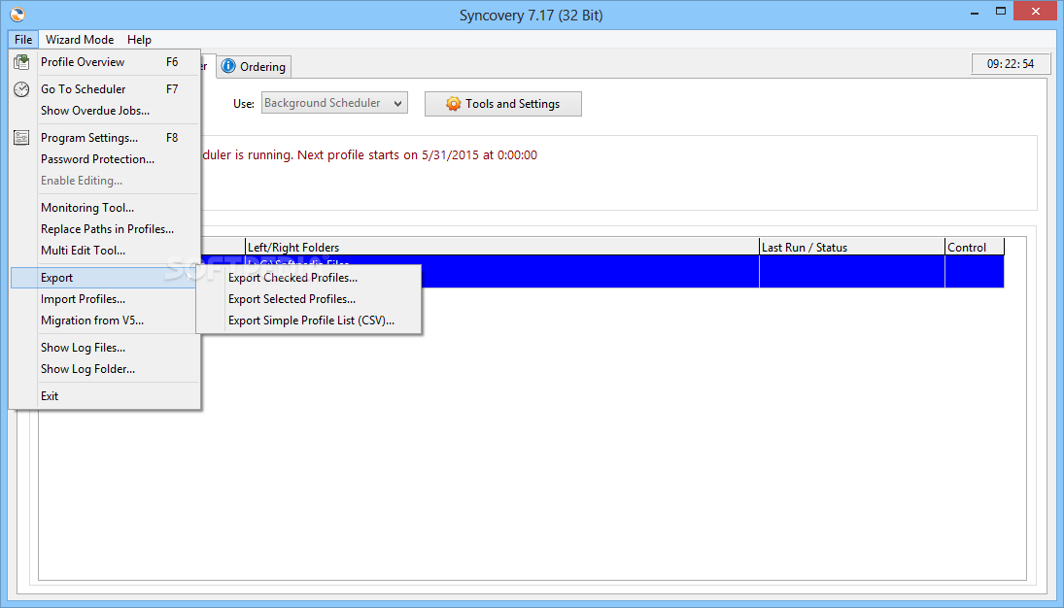Click Exit in the File menu
Screen dimensions: 1064x608
pyautogui.click(x=105, y=395)
